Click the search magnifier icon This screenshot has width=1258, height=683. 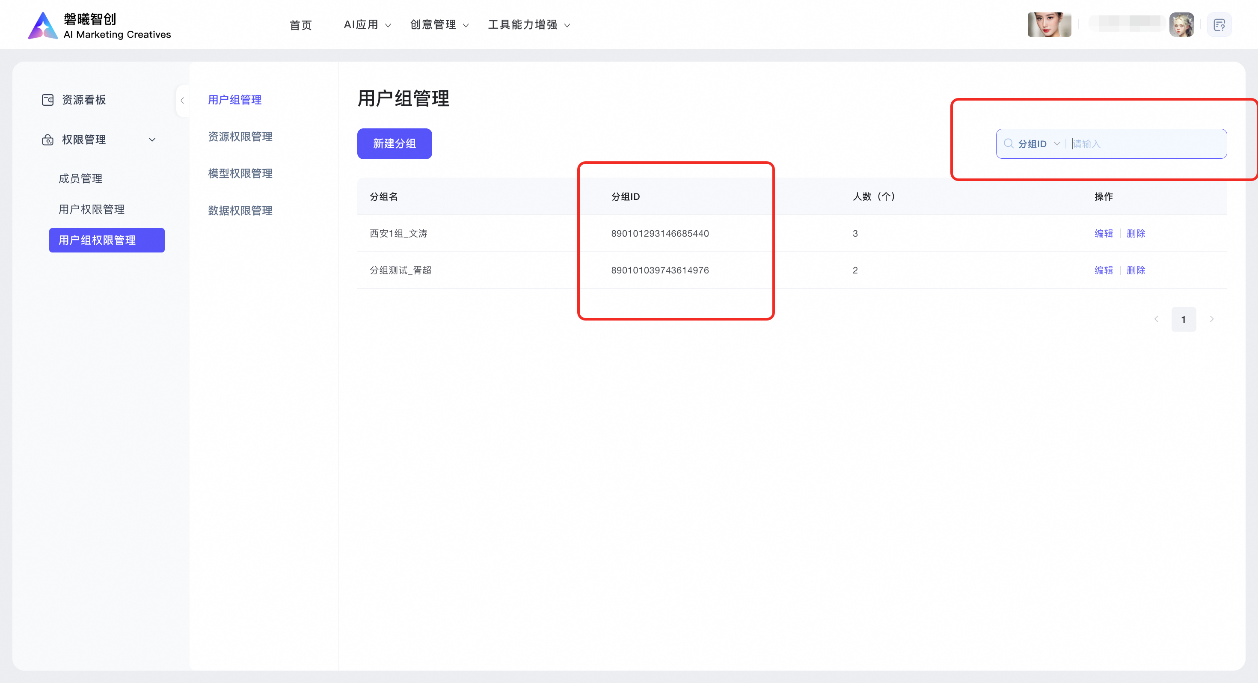coord(1009,144)
